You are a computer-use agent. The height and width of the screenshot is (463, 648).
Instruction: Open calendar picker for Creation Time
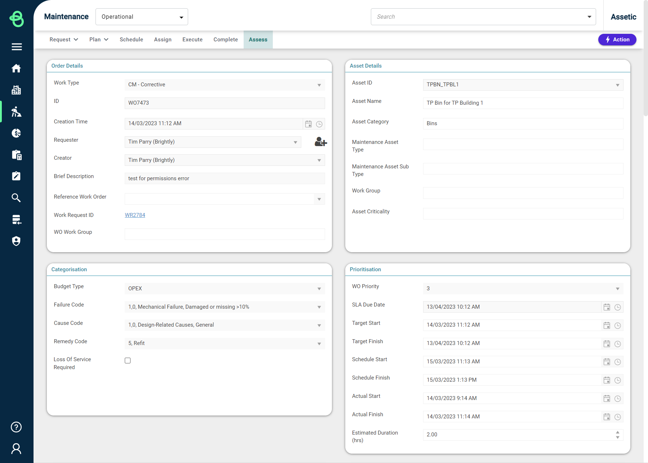click(x=309, y=124)
